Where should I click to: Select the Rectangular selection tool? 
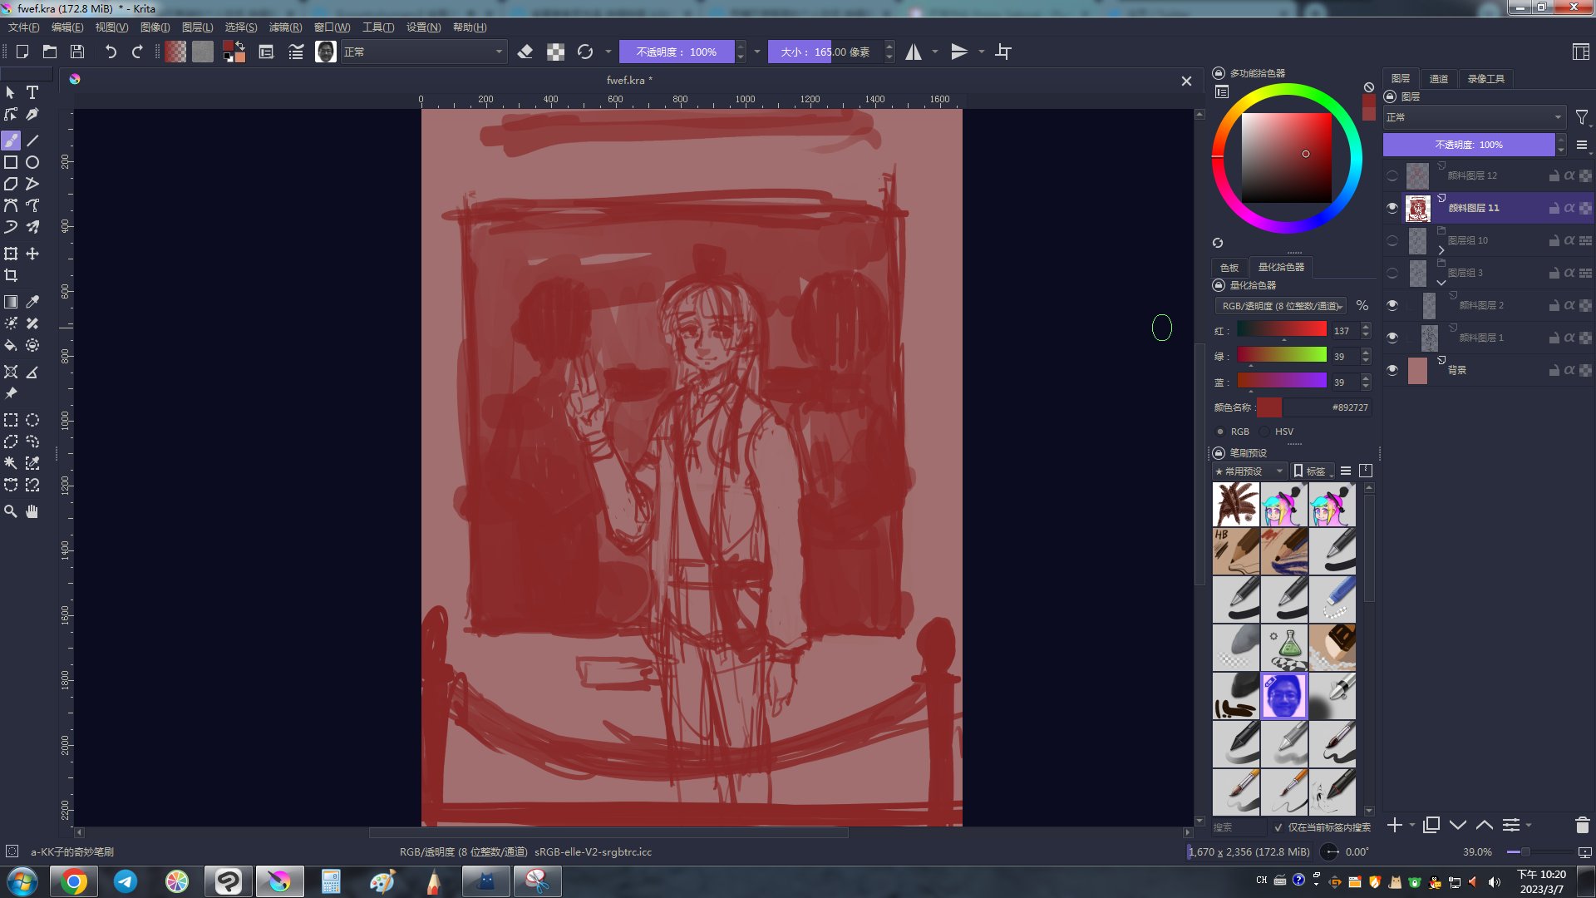11,420
